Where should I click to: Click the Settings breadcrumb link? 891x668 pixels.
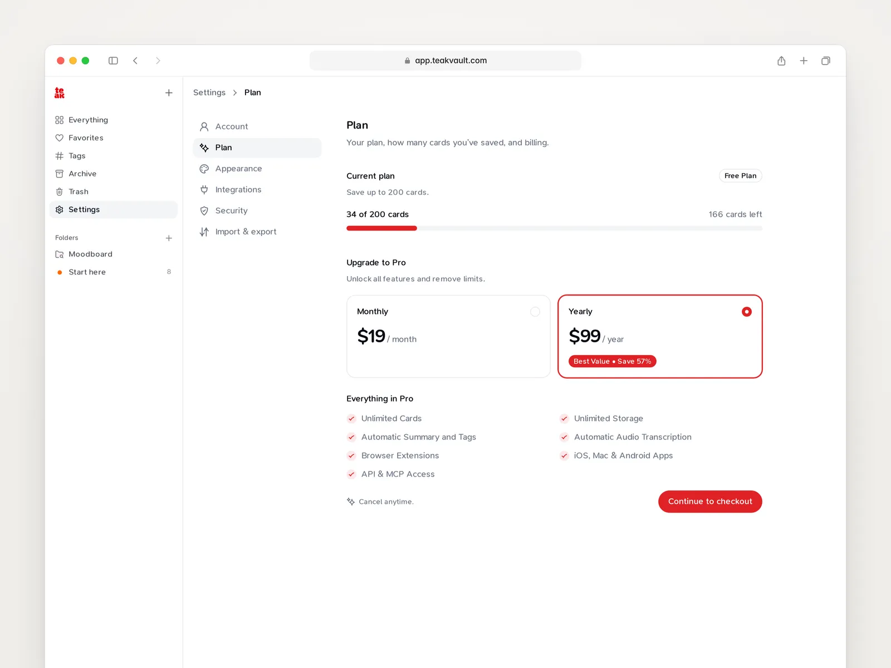[x=209, y=92]
